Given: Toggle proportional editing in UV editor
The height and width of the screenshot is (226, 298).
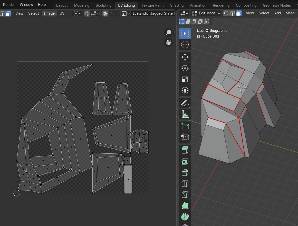Looking at the screenshot, I should pos(105,14).
